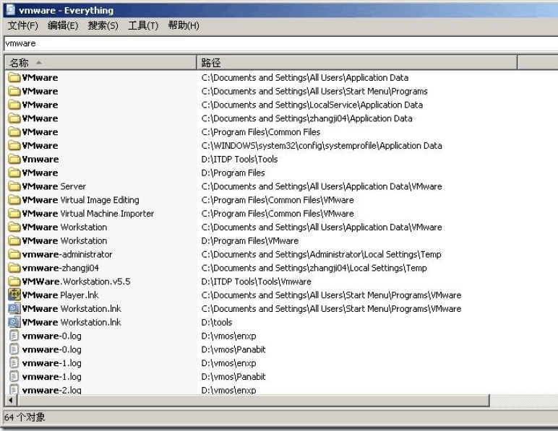Image resolution: width=558 pixels, height=431 pixels.
Task: Click the vmware-zhangji04 folder icon
Action: tap(14, 268)
